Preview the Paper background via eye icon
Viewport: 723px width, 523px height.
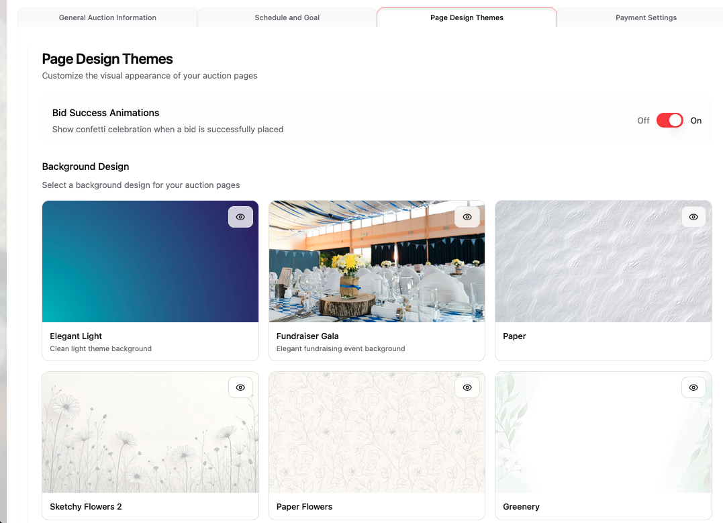[x=693, y=217]
